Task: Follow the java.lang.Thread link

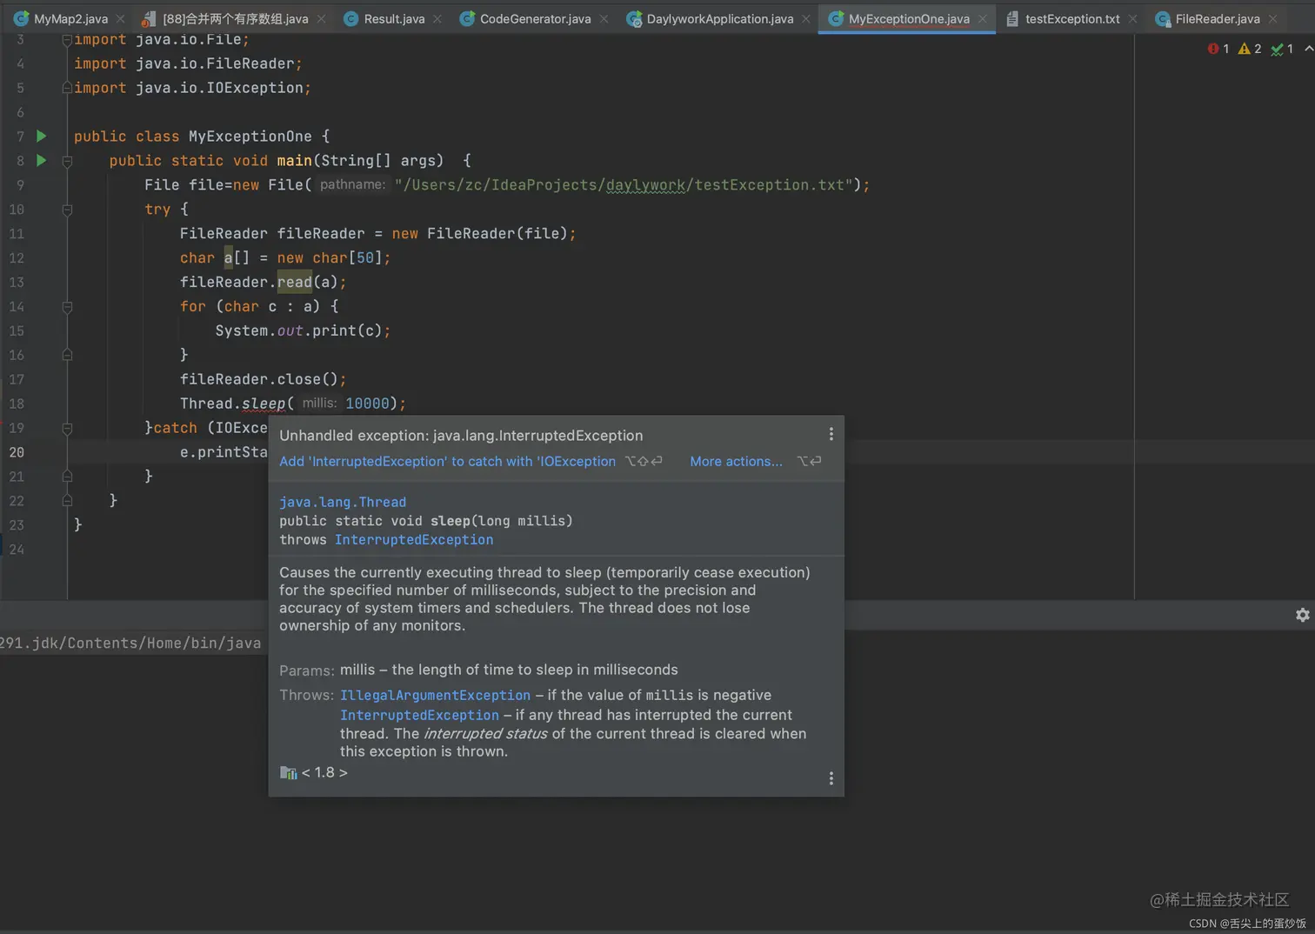Action: coord(343,502)
